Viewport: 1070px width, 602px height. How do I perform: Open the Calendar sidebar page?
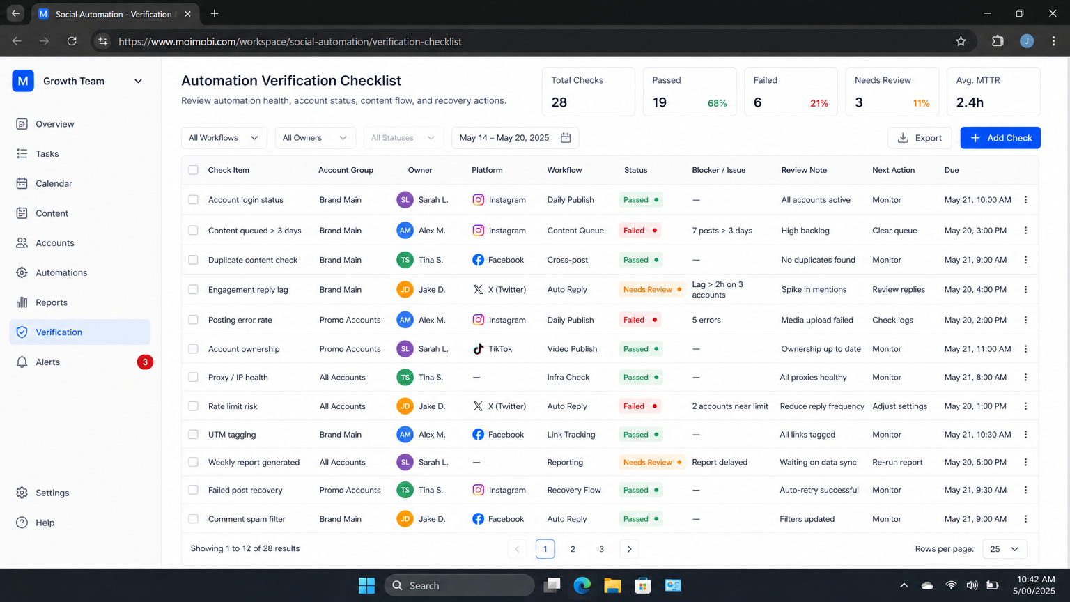point(79,183)
